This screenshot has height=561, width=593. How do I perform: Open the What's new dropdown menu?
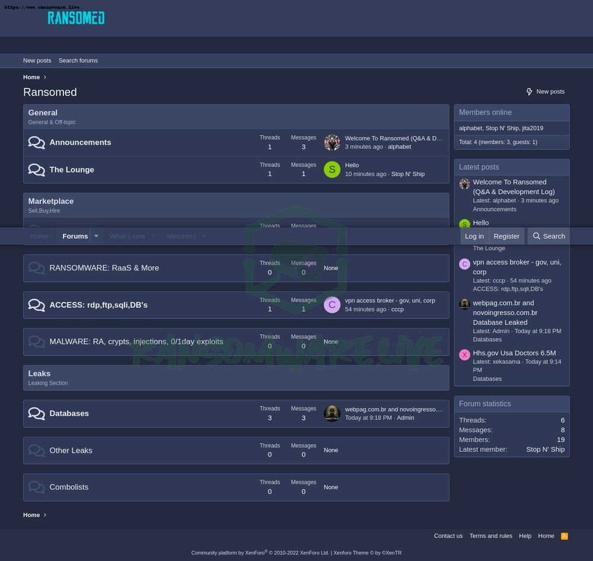(x=127, y=236)
